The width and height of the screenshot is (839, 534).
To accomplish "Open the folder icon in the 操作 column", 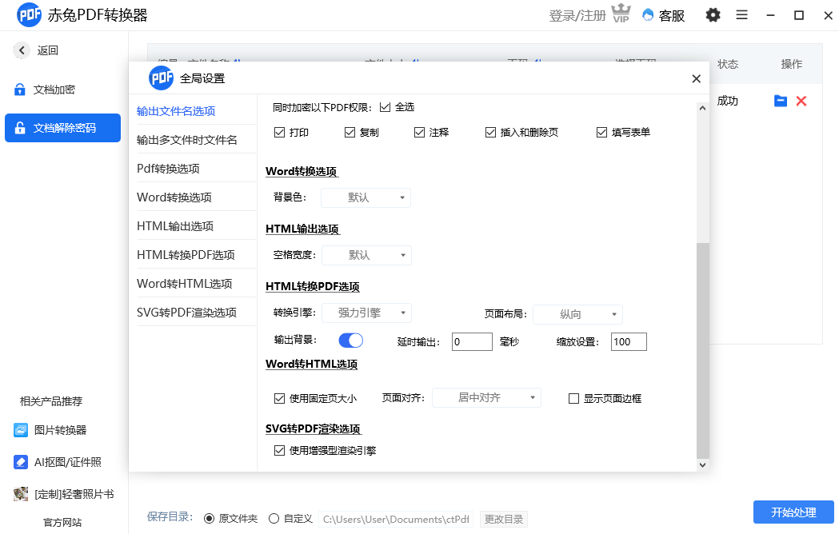I will 780,101.
